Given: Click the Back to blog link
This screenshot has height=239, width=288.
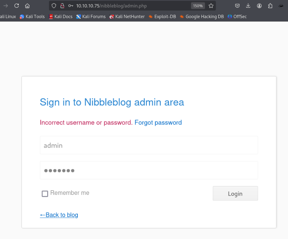Looking at the screenshot, I should (x=59, y=215).
